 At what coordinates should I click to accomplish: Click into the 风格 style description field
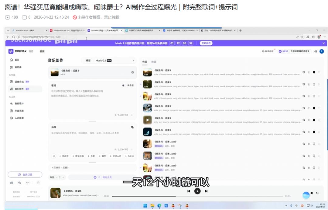pos(92,138)
